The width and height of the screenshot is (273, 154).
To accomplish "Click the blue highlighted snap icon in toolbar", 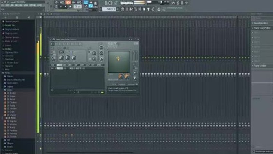I will [x=86, y=2].
